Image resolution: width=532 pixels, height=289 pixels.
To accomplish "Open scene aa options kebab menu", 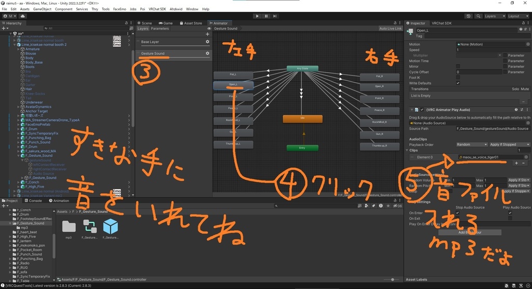I will (128, 34).
